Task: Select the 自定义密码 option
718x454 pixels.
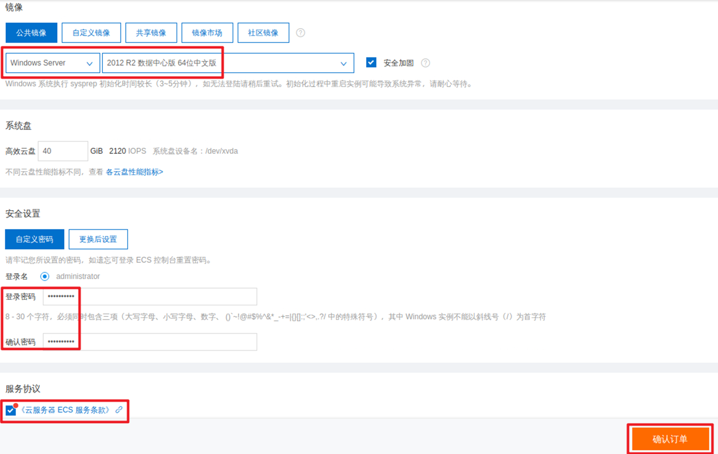Action: tap(35, 239)
